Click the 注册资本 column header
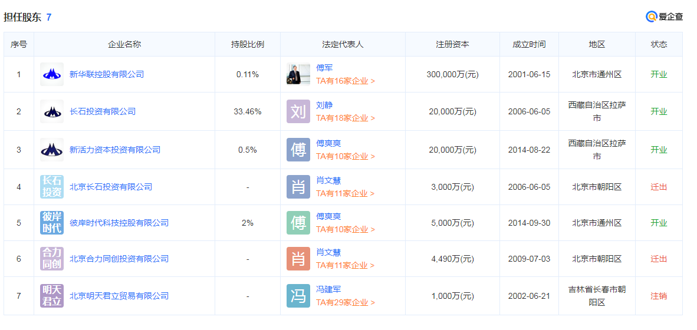 [x=452, y=44]
